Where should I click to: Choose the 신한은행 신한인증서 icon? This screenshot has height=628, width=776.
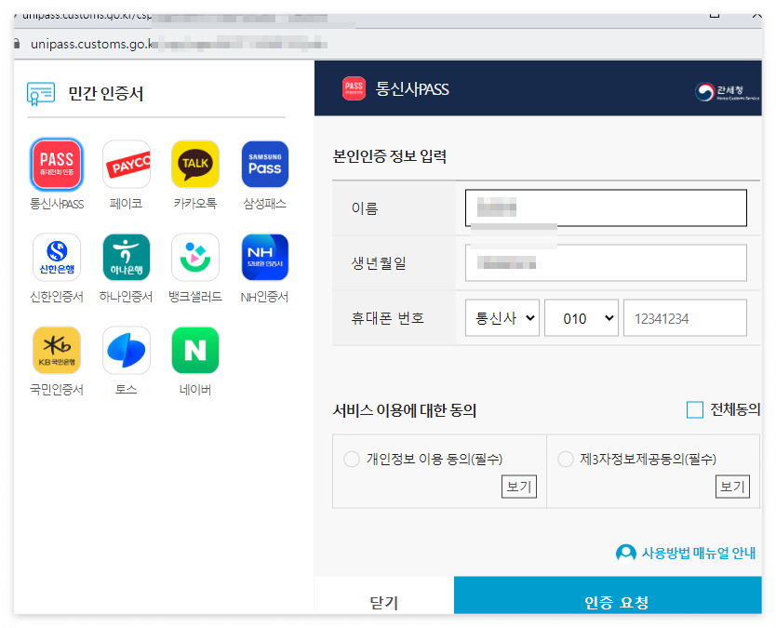click(x=57, y=258)
